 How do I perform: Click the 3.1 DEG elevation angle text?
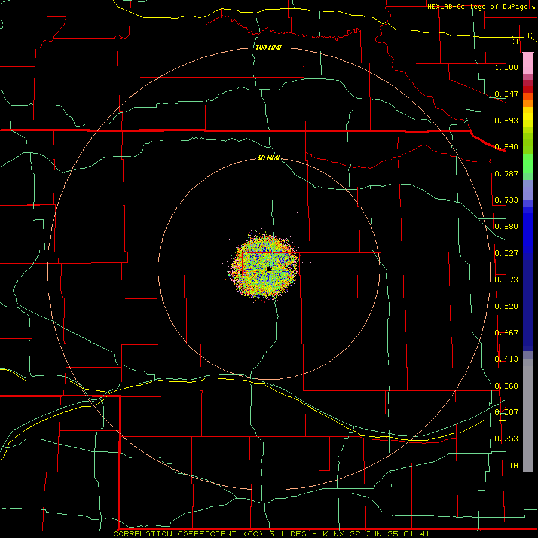tap(288, 534)
